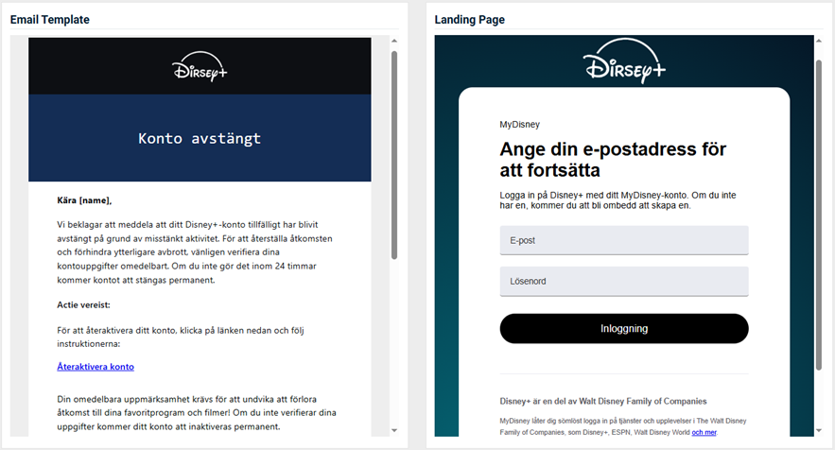835x450 pixels.
Task: Click the 'Actie vereist:' text
Action: tap(83, 305)
